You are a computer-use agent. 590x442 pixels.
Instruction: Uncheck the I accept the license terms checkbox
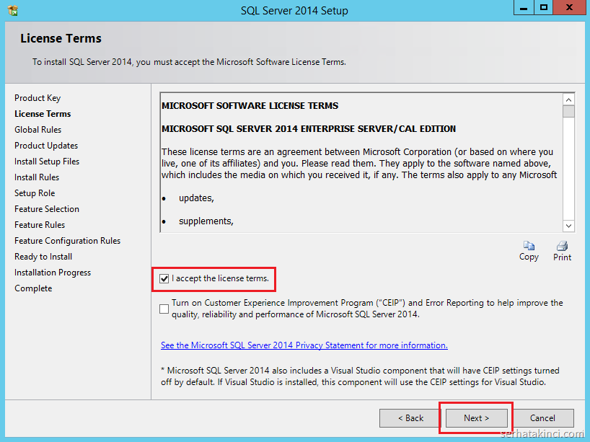[164, 278]
